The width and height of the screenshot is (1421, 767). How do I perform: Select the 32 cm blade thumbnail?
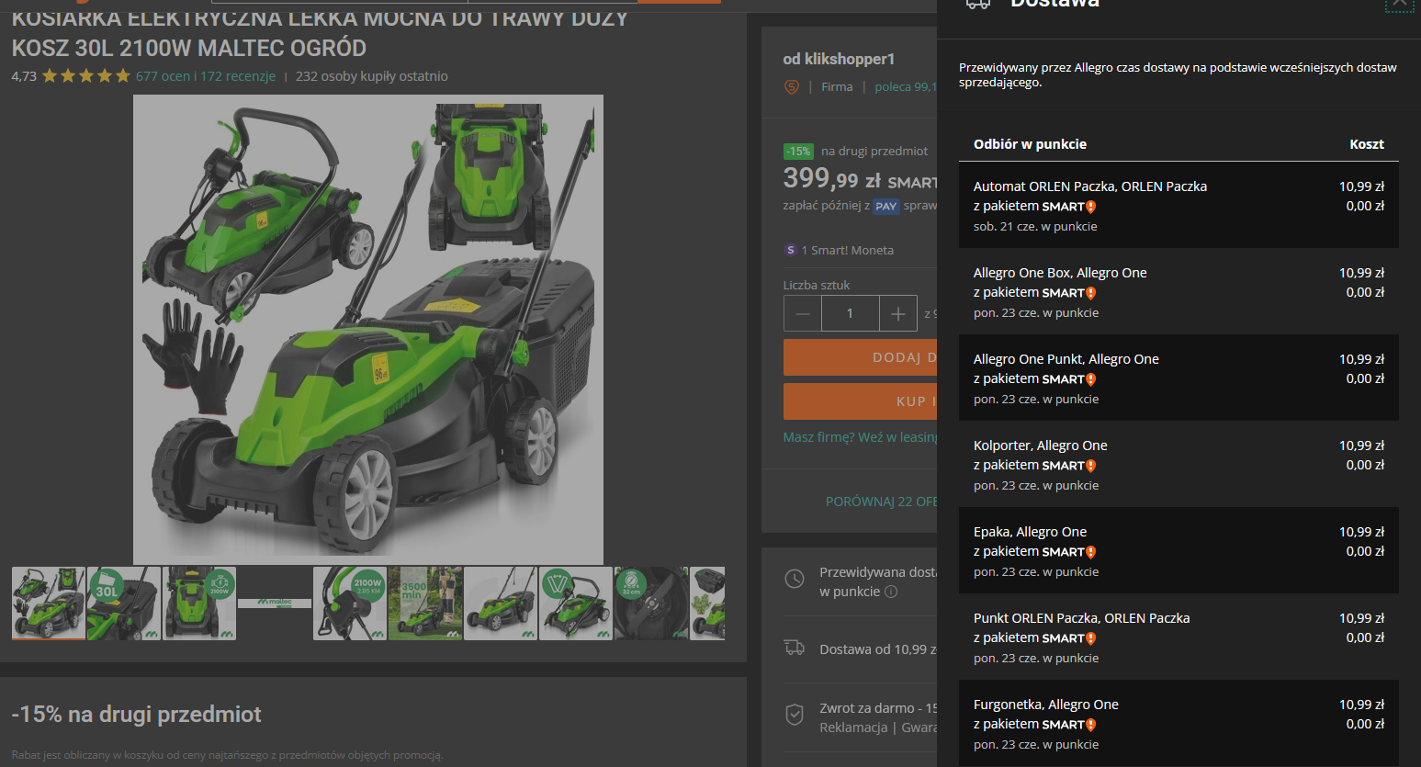pos(651,603)
